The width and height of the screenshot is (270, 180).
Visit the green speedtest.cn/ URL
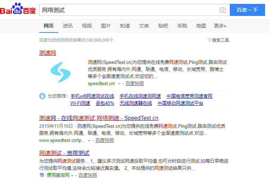point(102,84)
